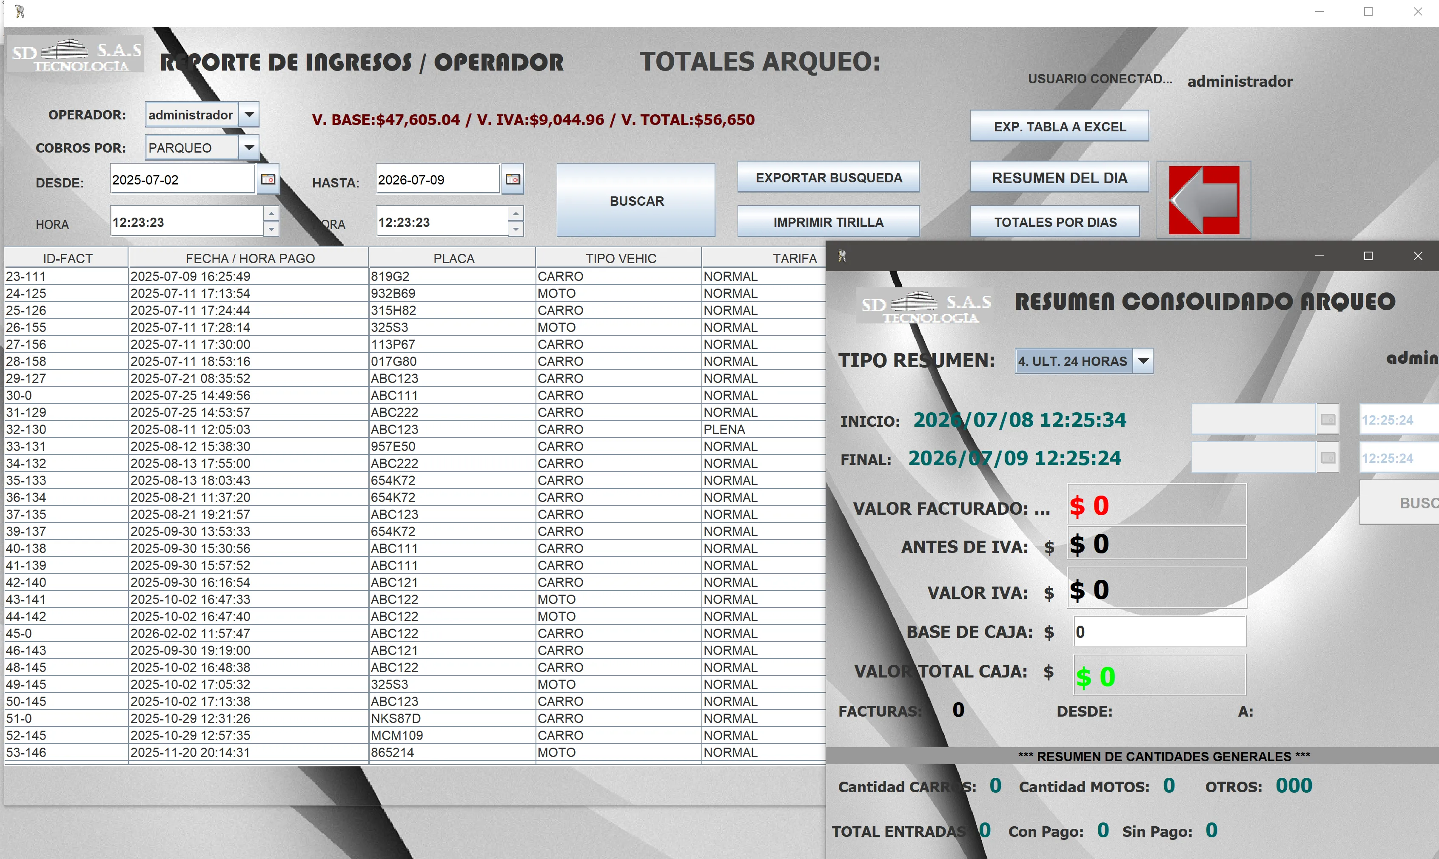The height and width of the screenshot is (859, 1439).
Task: Click the FECHA / HORA PAGO column header
Action: 249,258
